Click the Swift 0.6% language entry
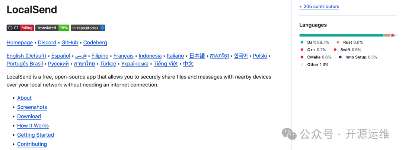 pos(347,50)
